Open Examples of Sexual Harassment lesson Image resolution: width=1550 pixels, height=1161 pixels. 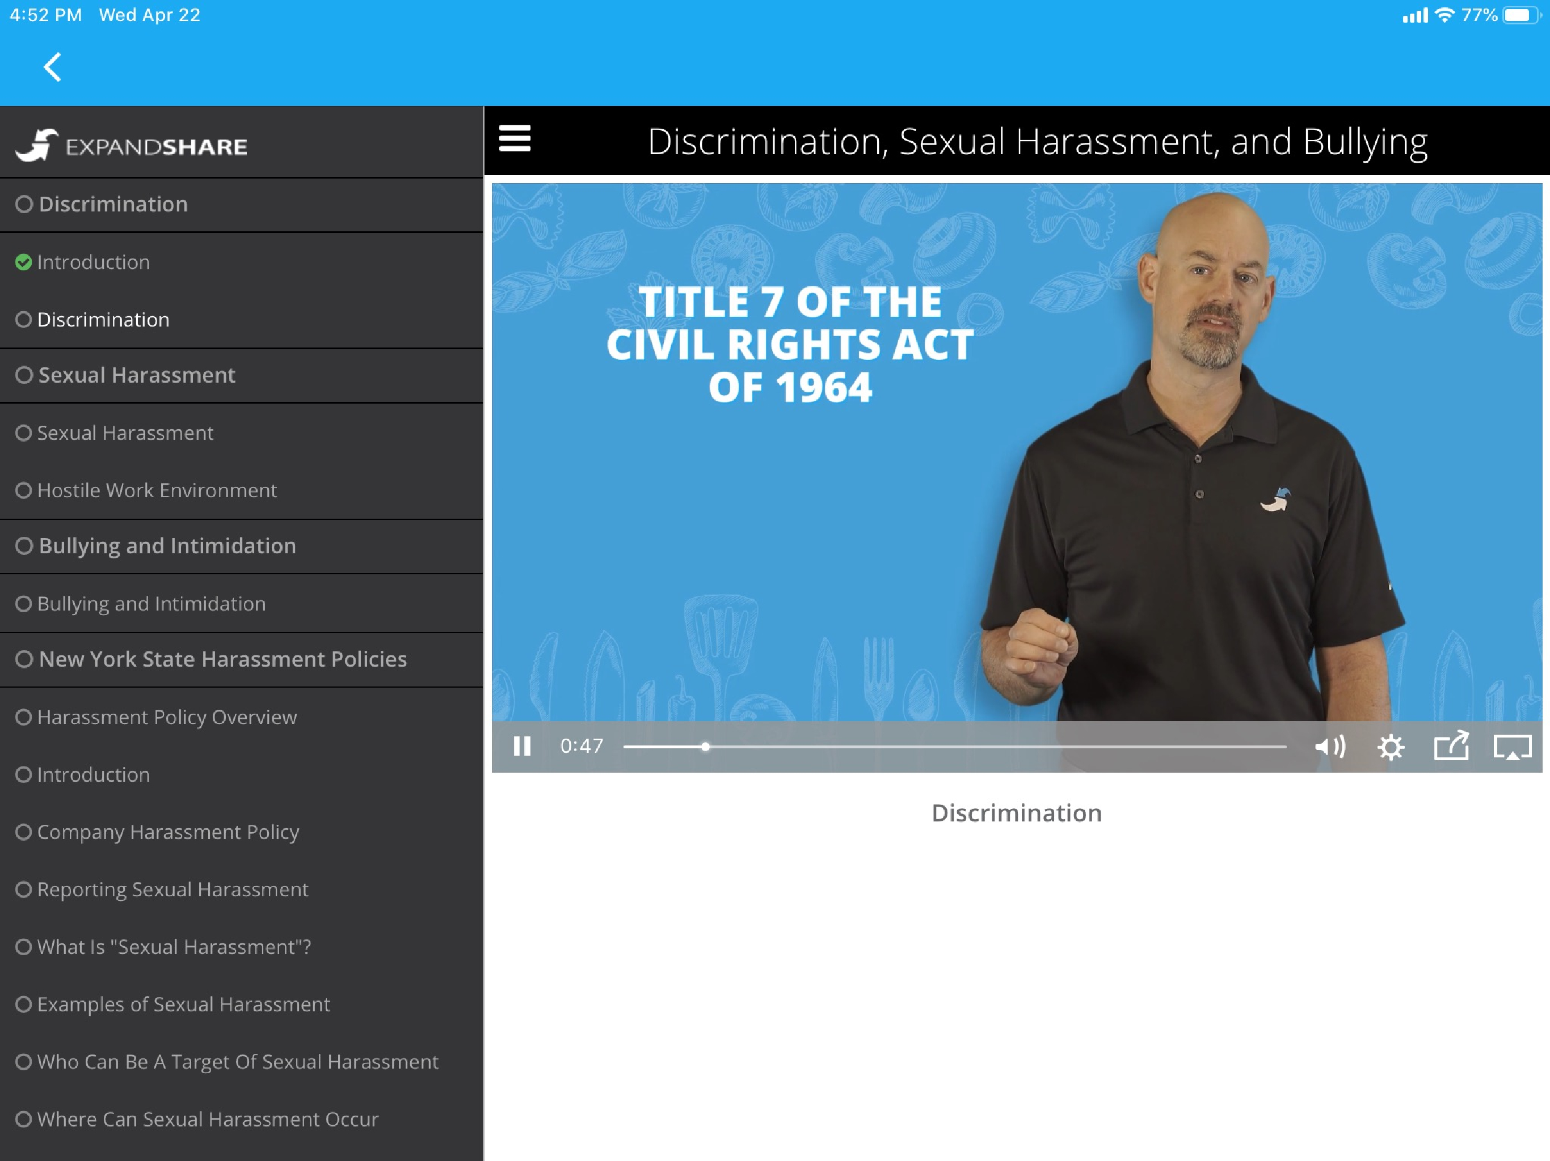click(183, 1004)
